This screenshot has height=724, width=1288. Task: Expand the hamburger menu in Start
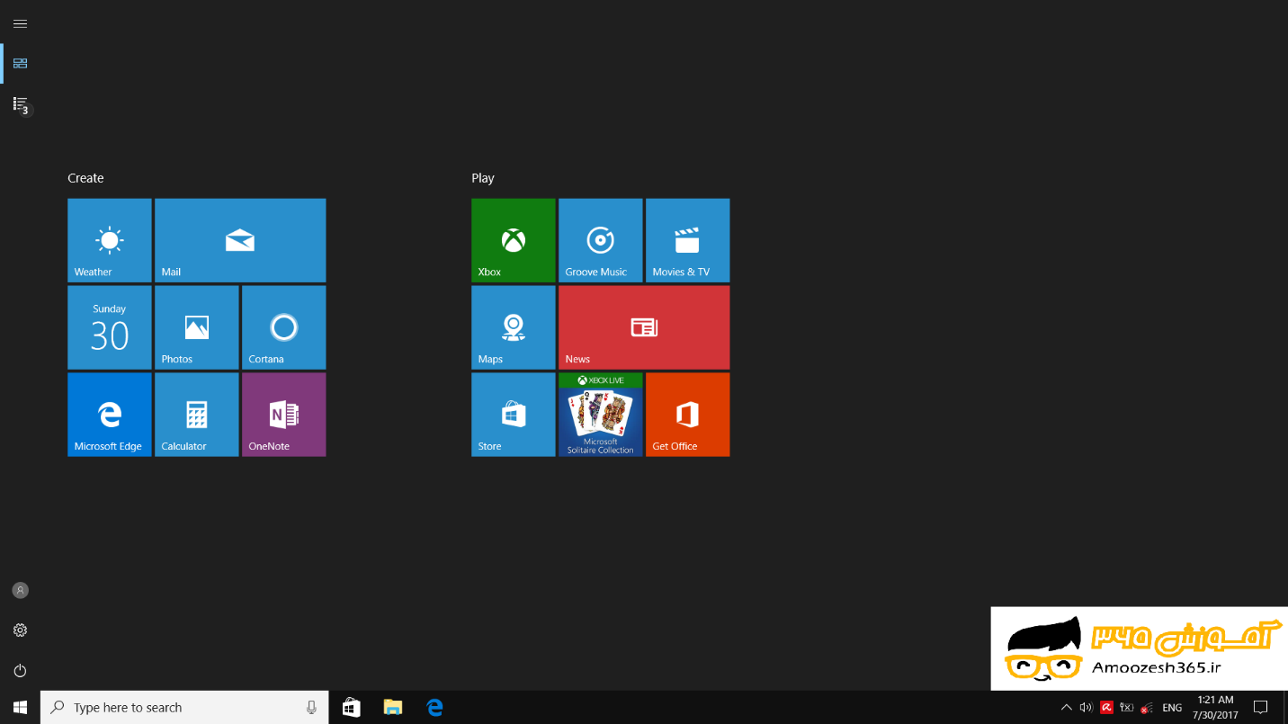point(20,23)
